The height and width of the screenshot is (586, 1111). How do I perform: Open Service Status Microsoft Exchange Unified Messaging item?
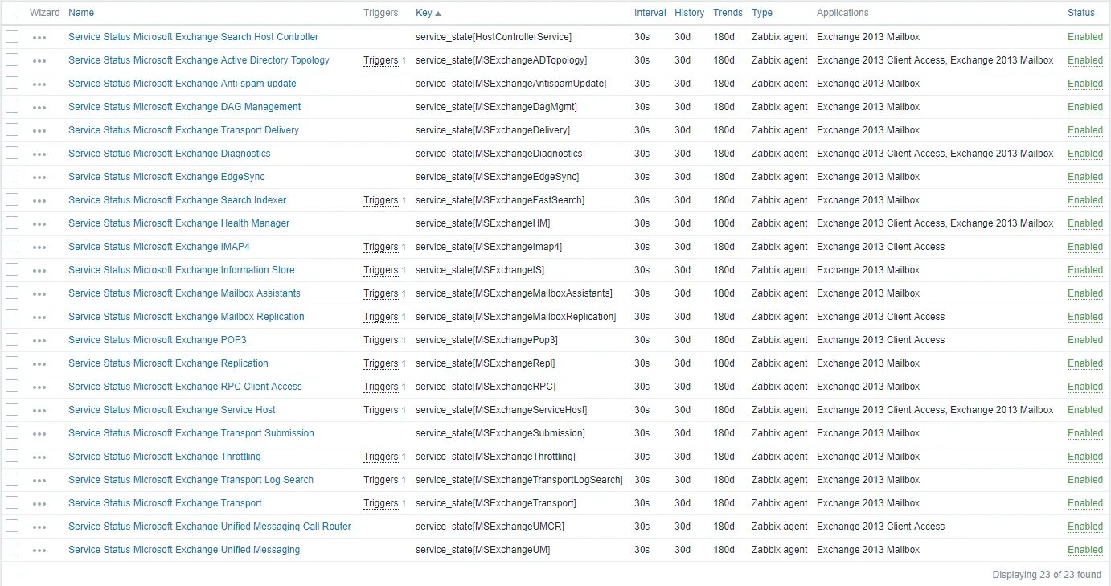184,550
